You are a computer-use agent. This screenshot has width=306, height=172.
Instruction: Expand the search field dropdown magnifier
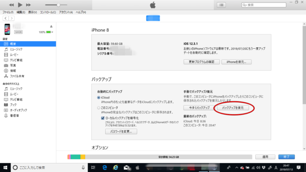[245, 5]
